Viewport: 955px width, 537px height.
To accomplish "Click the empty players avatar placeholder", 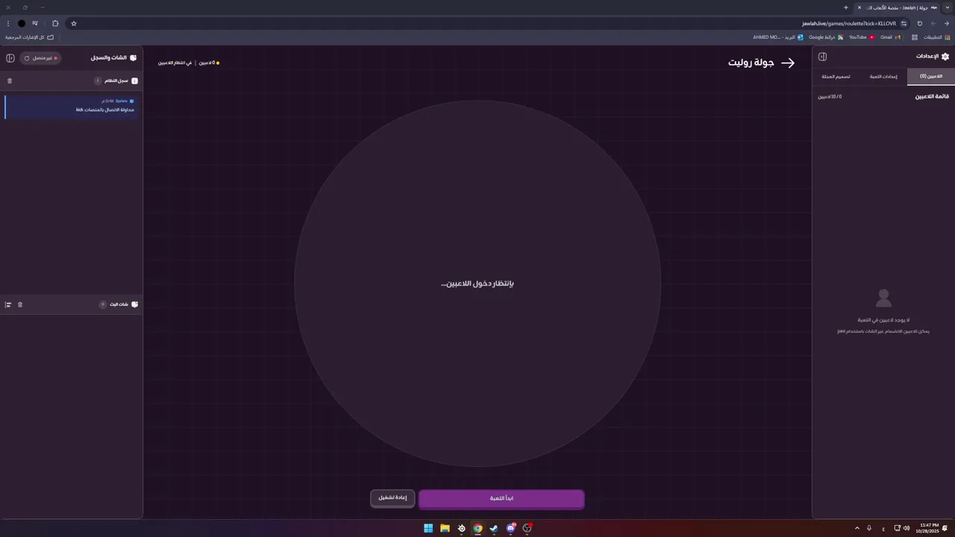I will coord(883,298).
